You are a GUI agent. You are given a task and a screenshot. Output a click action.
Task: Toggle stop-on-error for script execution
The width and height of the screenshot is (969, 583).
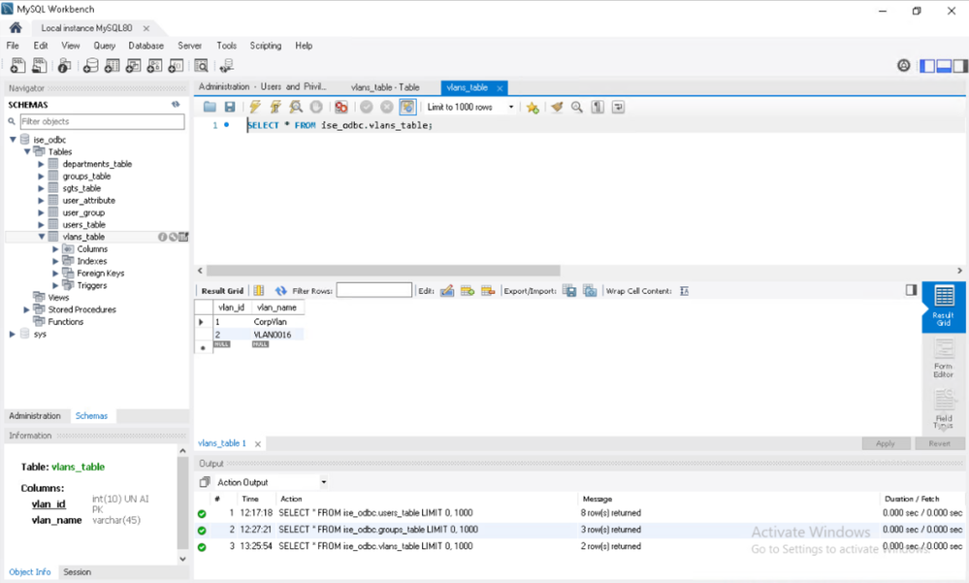(x=341, y=107)
